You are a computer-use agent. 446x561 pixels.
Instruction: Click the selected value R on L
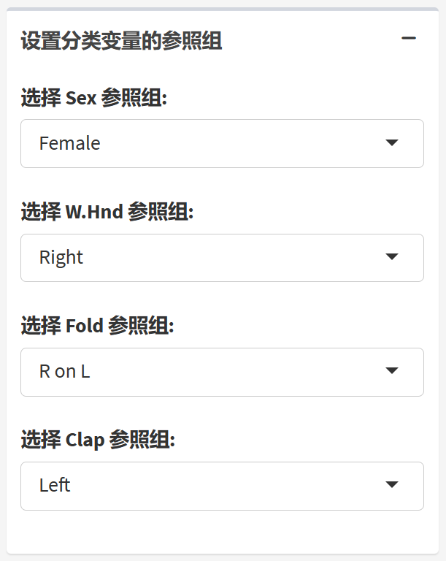(x=64, y=372)
